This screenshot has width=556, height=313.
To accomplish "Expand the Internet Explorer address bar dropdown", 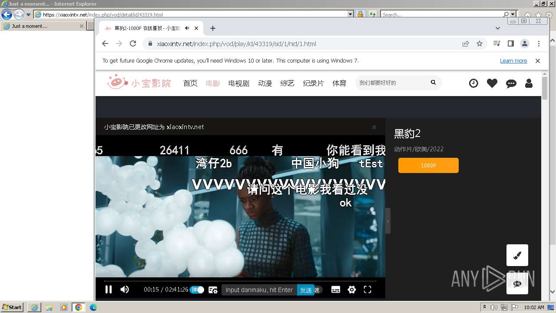I will click(351, 14).
